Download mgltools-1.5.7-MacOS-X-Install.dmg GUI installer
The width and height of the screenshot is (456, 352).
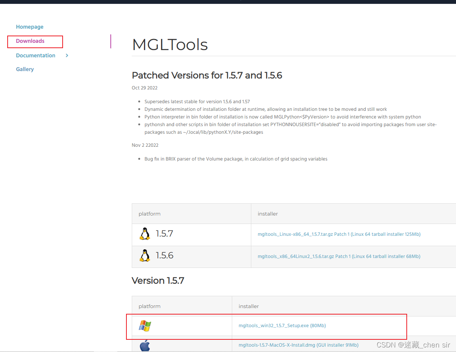(298, 345)
